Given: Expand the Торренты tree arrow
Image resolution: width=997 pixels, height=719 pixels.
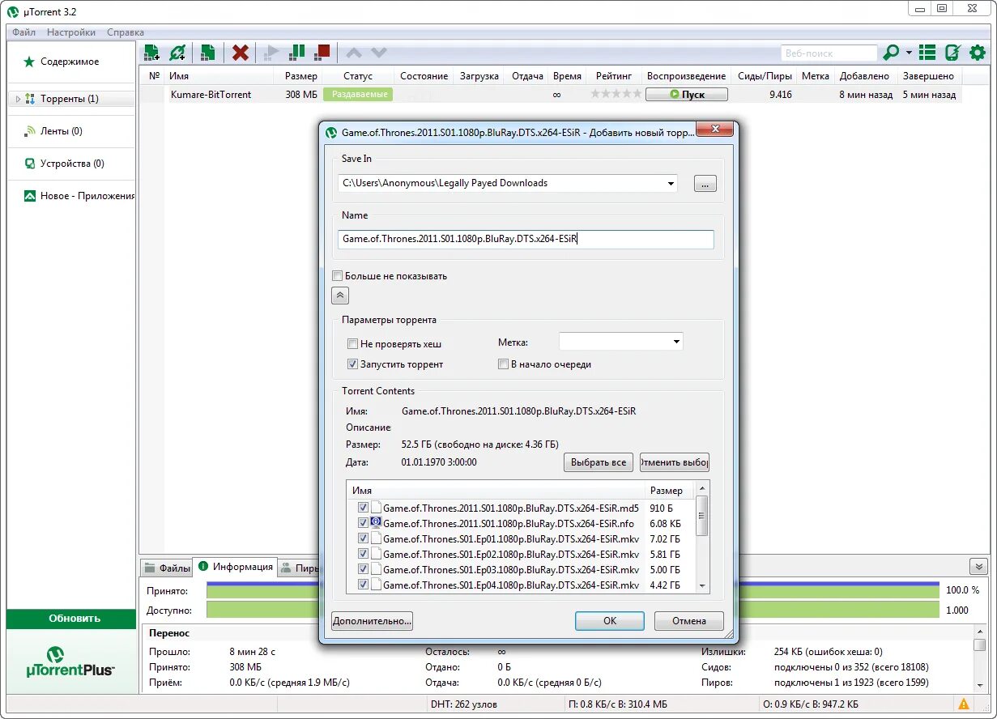Looking at the screenshot, I should 18,99.
